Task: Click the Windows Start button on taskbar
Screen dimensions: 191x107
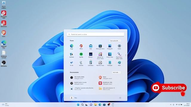Action: (x=78, y=105)
